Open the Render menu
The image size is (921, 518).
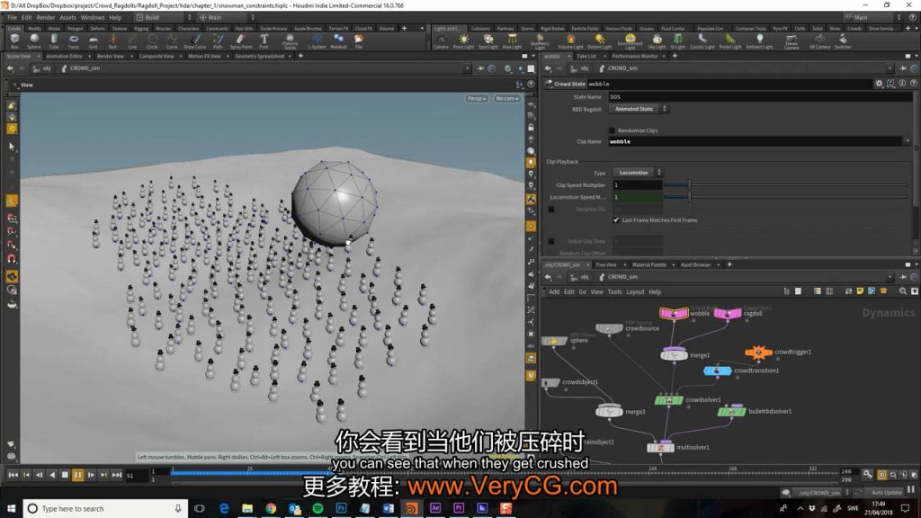45,18
